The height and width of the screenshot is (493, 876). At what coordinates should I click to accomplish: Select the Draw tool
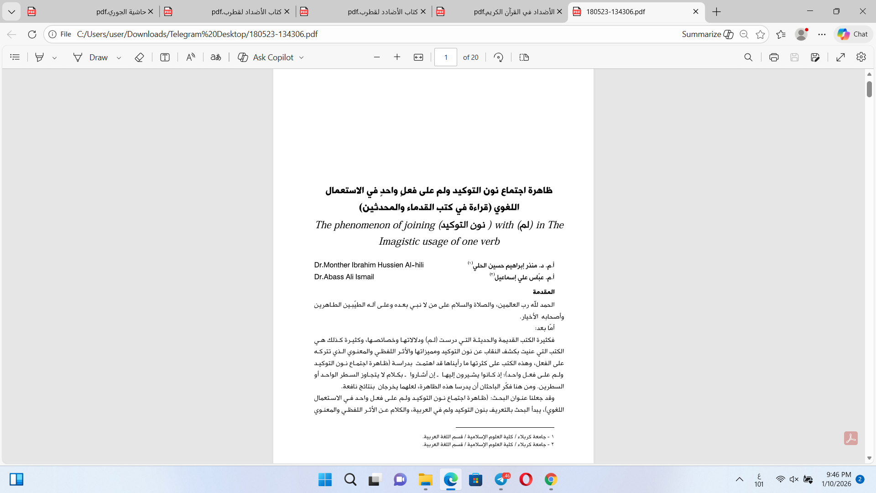click(91, 57)
